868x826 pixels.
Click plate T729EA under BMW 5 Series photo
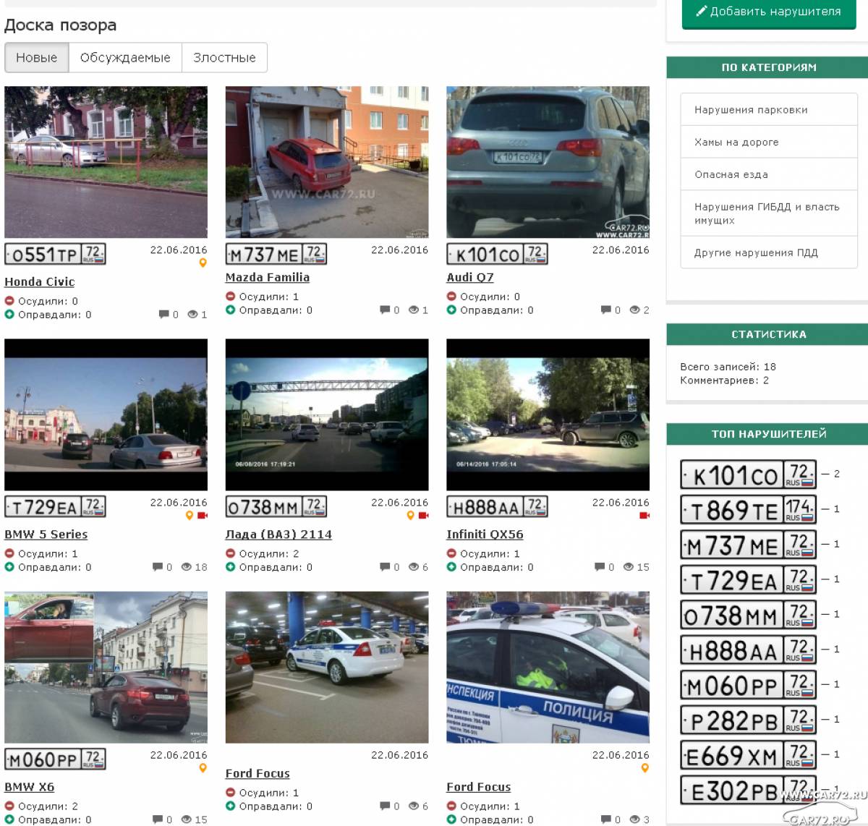(56, 506)
